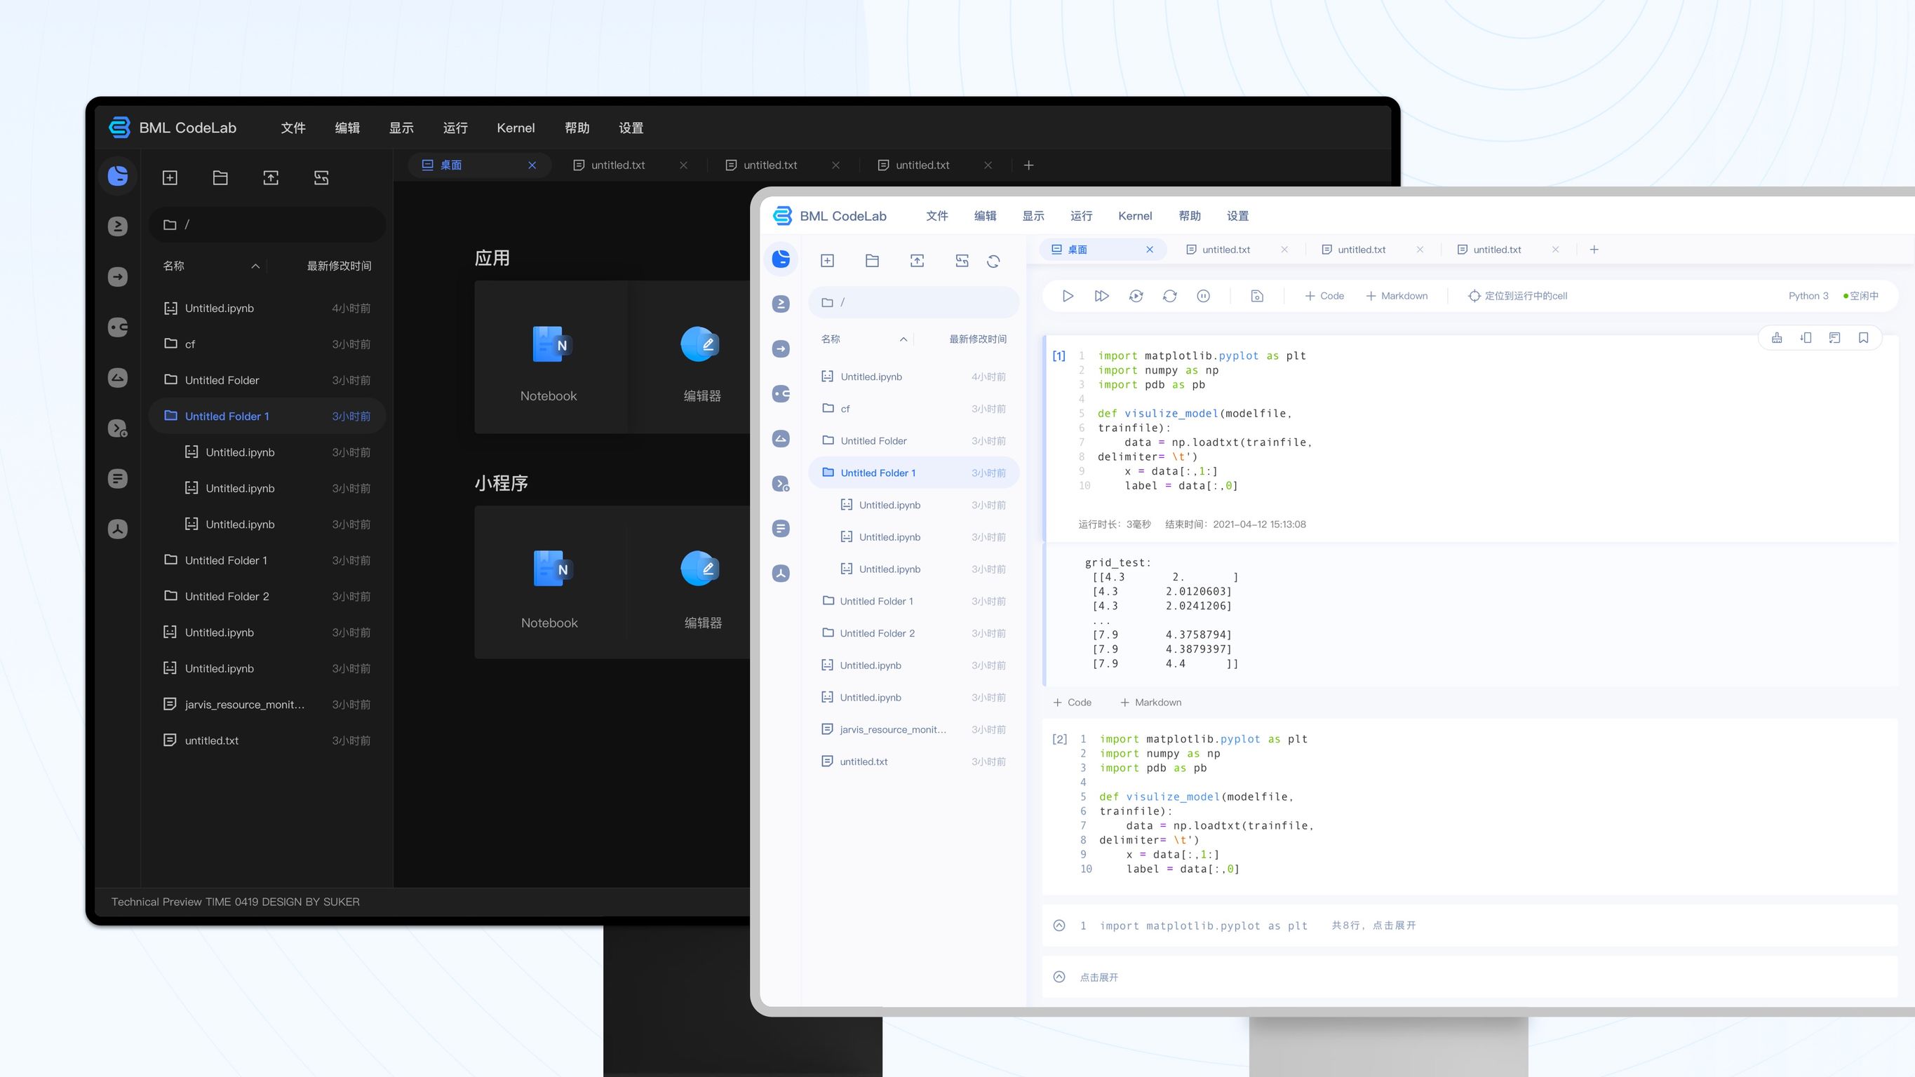Open a new launcher with plus icon
Viewport: 1915px width, 1077px height.
coord(828,260)
